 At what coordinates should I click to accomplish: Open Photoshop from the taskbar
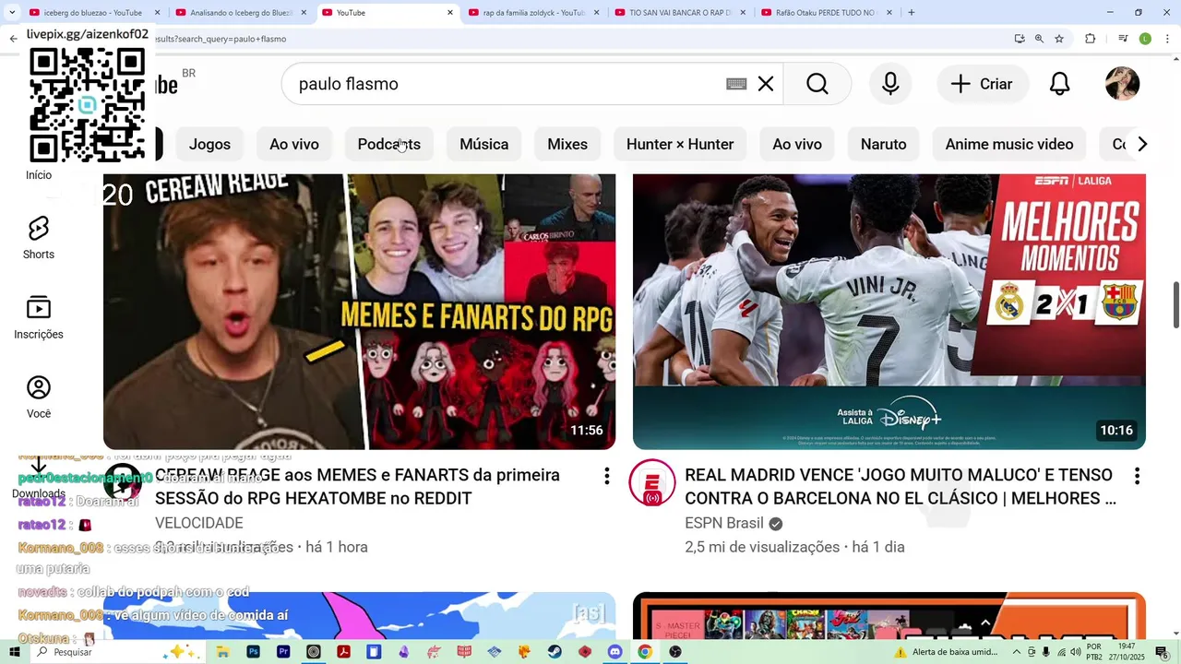pyautogui.click(x=253, y=652)
